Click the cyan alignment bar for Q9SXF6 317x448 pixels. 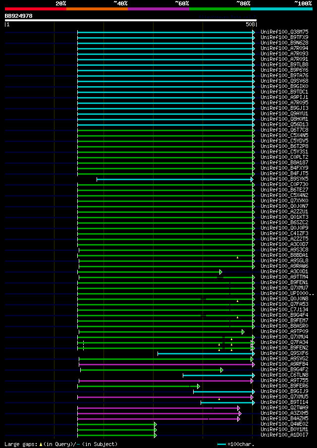pos(206,354)
